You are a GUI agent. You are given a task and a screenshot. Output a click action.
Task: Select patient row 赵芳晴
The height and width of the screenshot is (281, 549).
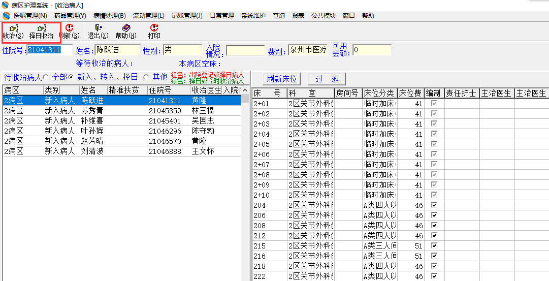(122, 141)
